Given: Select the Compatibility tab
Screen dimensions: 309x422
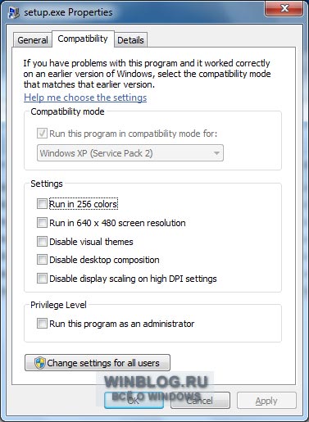Looking at the screenshot, I should [x=83, y=39].
